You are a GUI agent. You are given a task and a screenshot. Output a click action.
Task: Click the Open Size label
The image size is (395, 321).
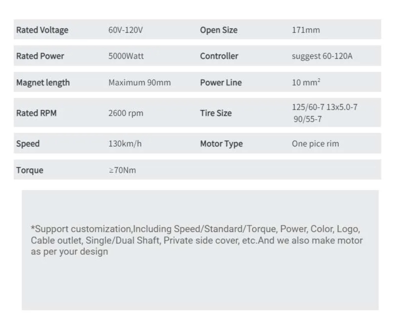(x=219, y=30)
